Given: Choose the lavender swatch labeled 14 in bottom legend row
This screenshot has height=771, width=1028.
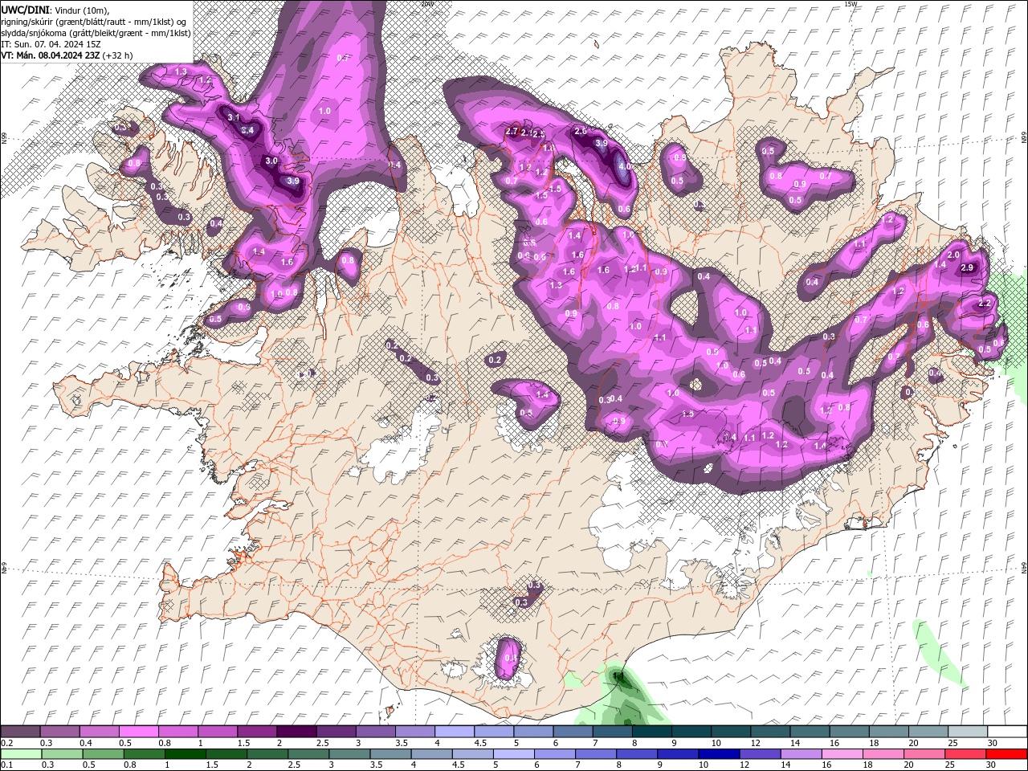Looking at the screenshot, I should (x=800, y=753).
